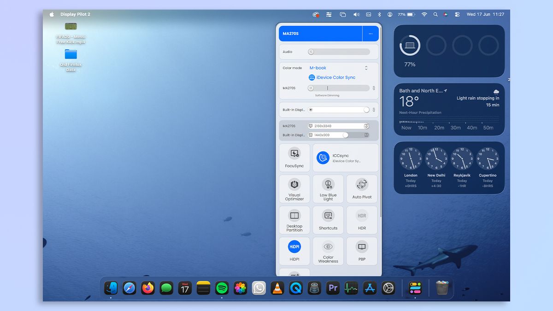Open Calendar from the Dock
The image size is (553, 311).
[185, 288]
